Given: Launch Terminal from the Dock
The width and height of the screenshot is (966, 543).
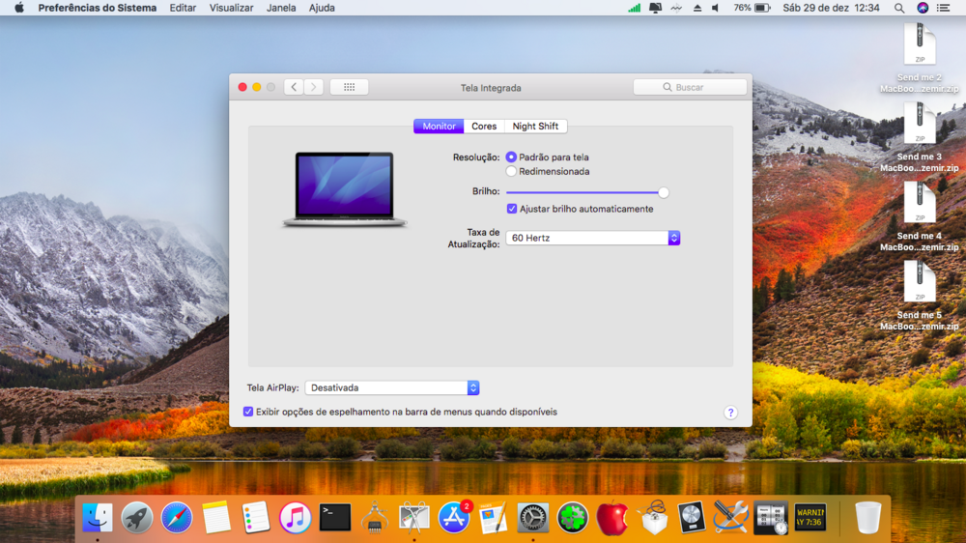Looking at the screenshot, I should 335,519.
